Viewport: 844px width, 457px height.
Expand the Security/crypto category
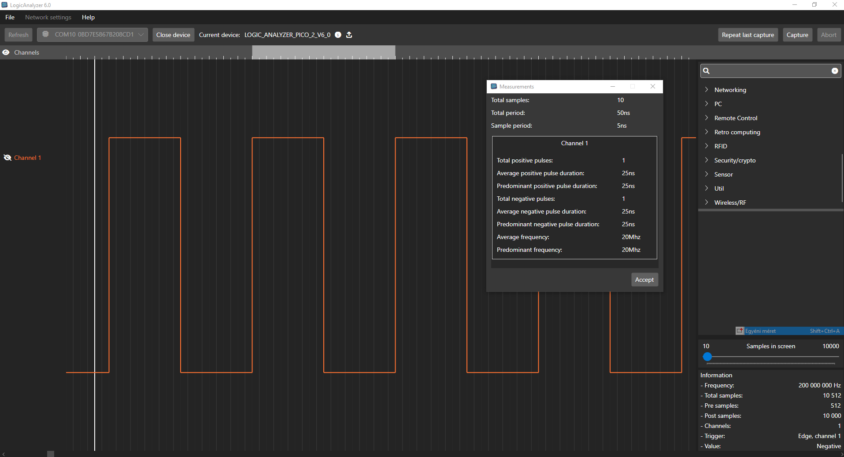[707, 160]
